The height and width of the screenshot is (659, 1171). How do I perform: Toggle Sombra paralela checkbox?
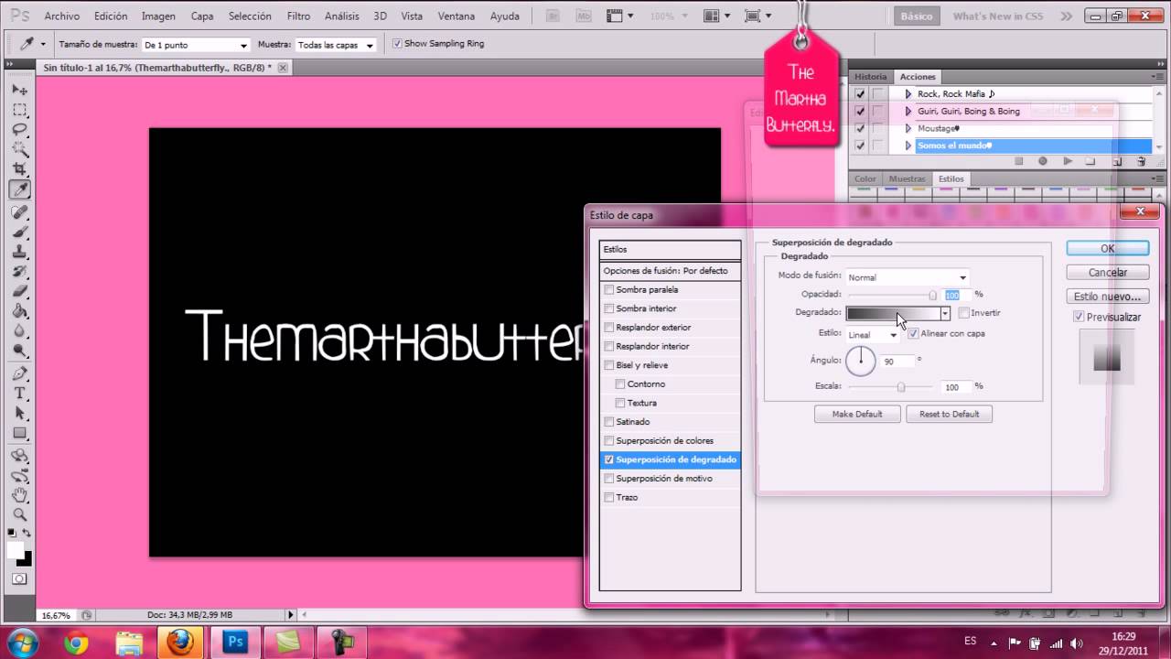609,289
